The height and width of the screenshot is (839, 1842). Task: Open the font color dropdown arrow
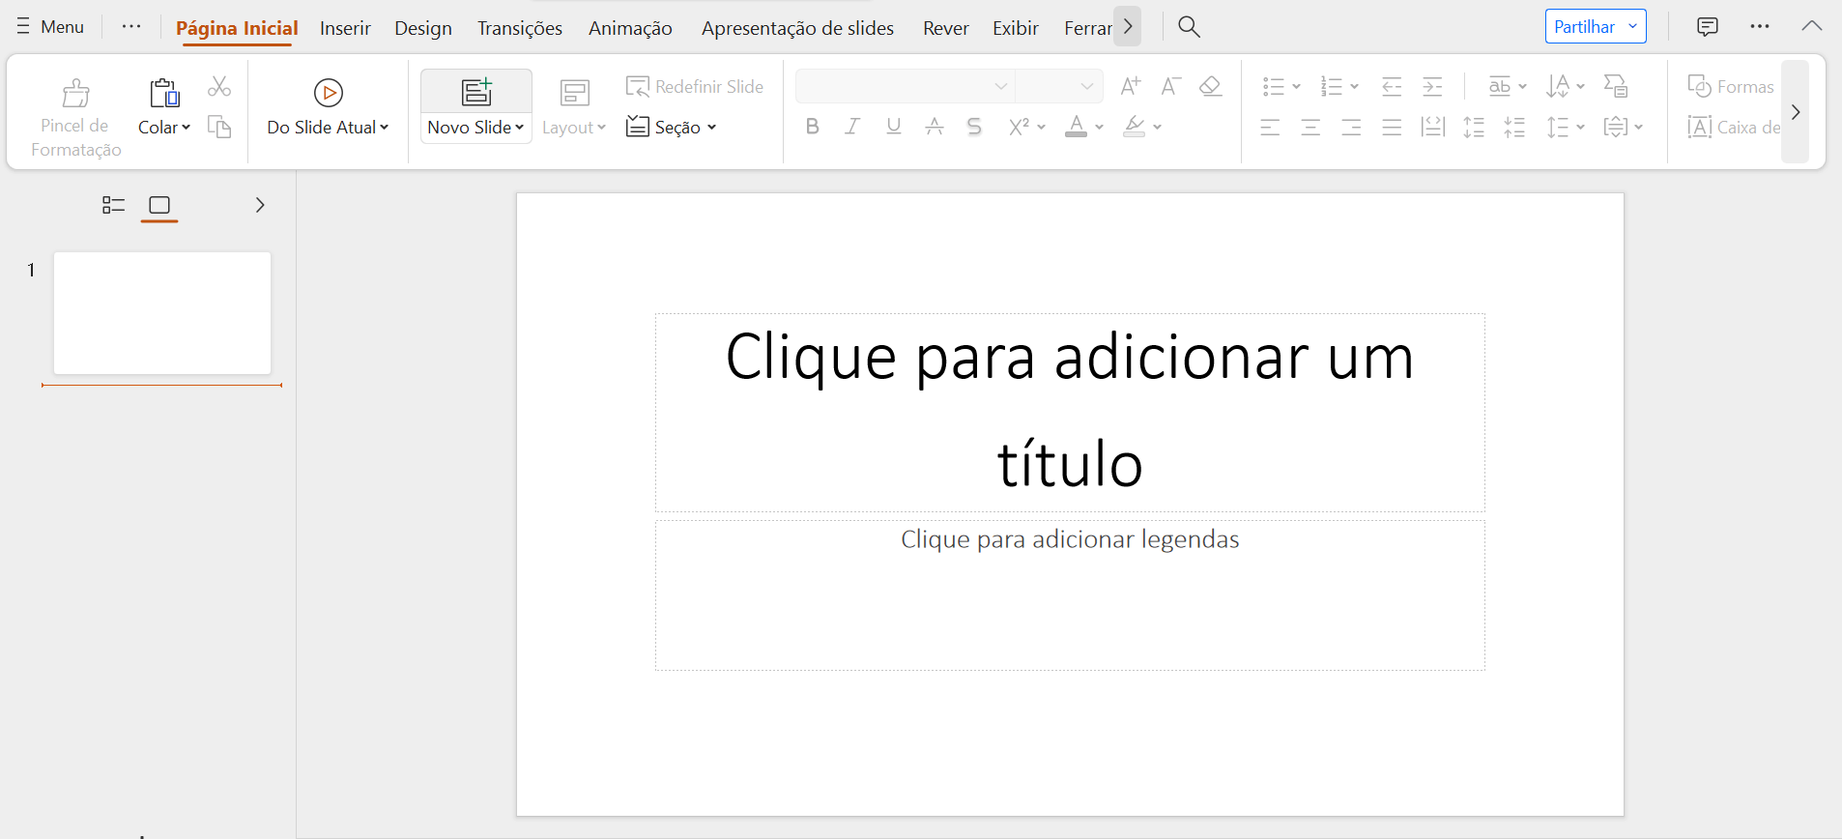(x=1100, y=127)
